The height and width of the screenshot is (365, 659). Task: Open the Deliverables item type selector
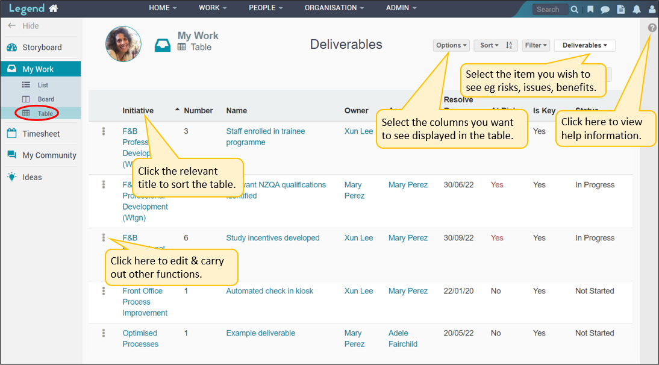pyautogui.click(x=584, y=45)
